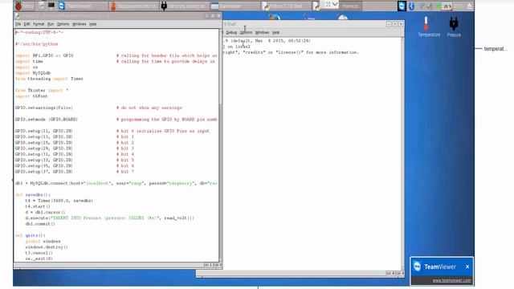
Task: Click the coding UTF-8 comment line
Action: tap(39, 32)
